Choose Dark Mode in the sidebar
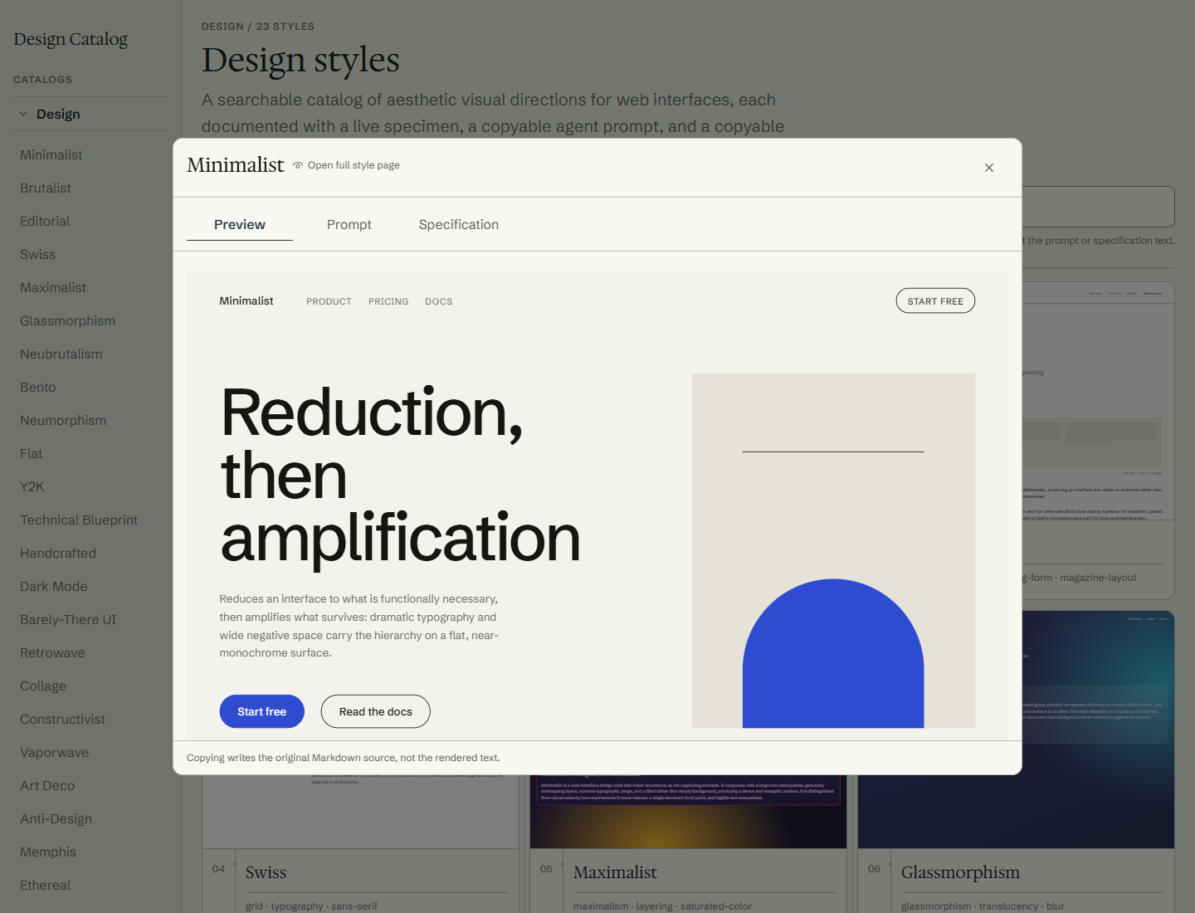Screen dimensions: 1195x913 coord(53,586)
